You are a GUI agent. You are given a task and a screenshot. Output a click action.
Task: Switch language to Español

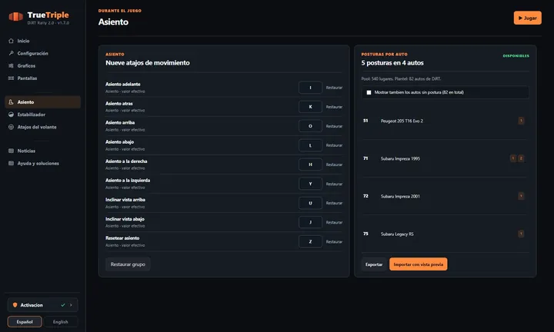click(25, 322)
